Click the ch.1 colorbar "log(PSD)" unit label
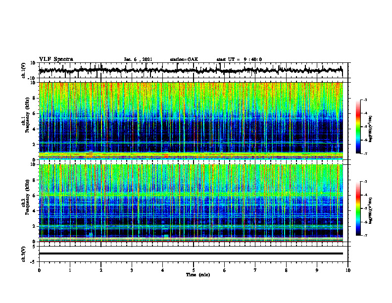Viewport: 392px width, 303px height. [371, 129]
